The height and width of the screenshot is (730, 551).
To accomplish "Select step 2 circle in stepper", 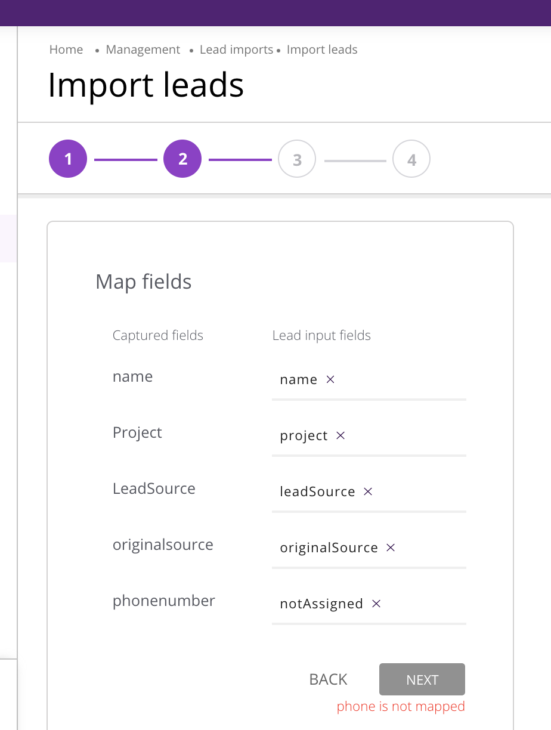I will point(182,159).
